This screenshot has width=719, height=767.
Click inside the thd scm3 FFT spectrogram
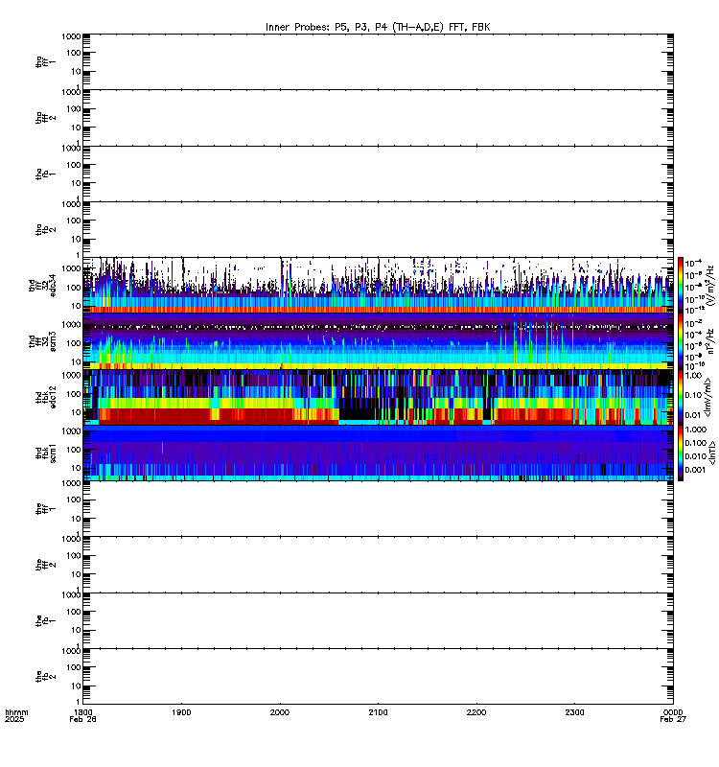(378, 341)
